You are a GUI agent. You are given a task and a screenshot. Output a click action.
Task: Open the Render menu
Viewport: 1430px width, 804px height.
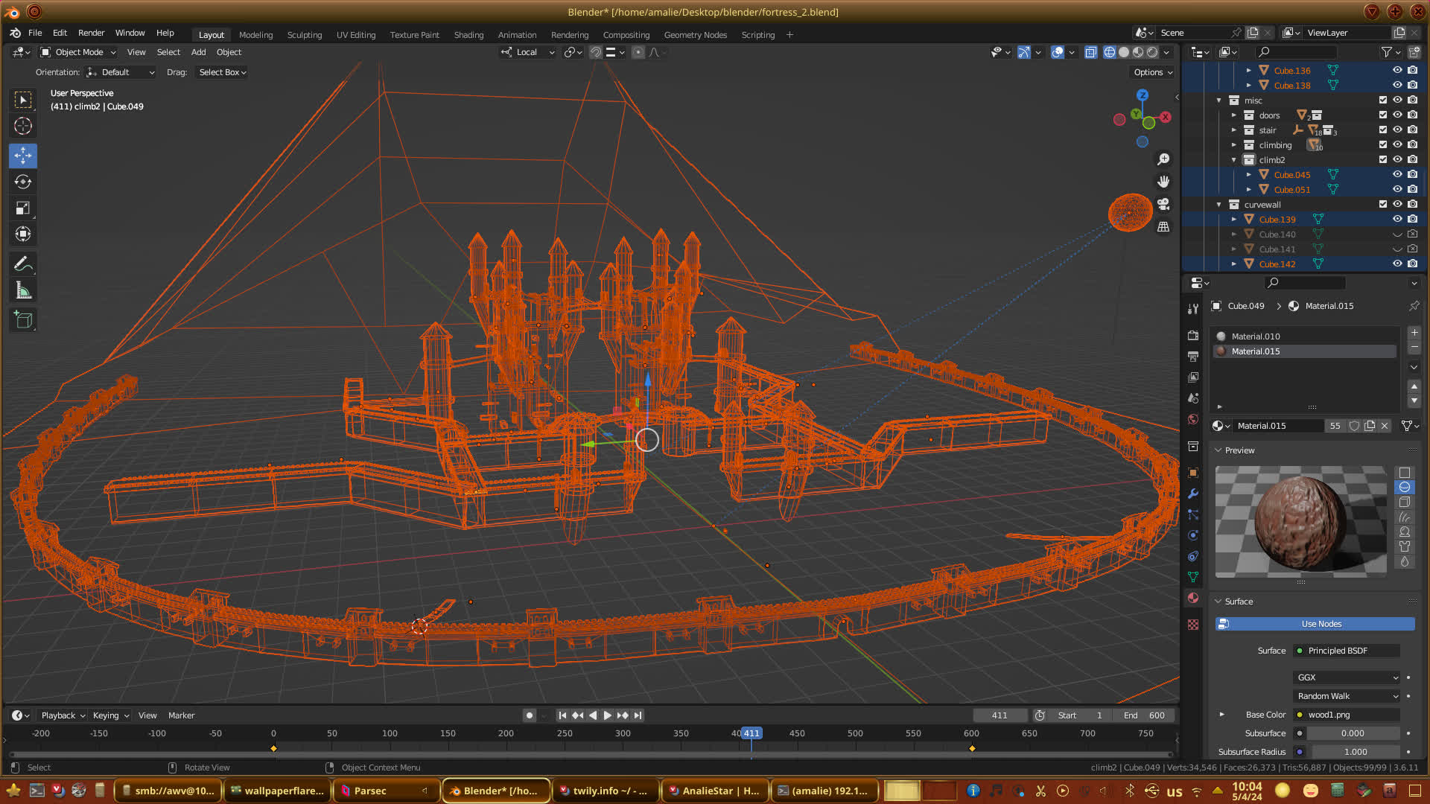click(91, 33)
